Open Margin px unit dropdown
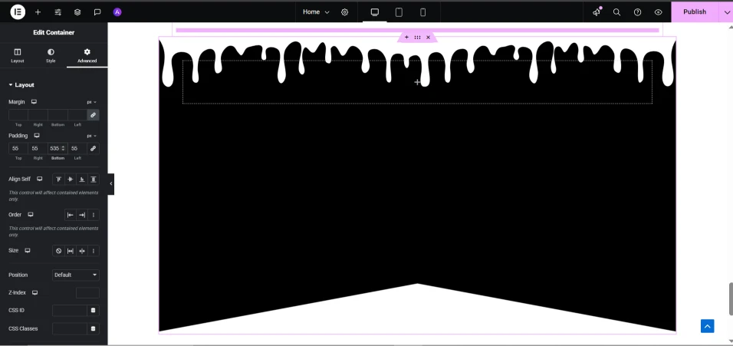This screenshot has height=346, width=733. tap(92, 102)
